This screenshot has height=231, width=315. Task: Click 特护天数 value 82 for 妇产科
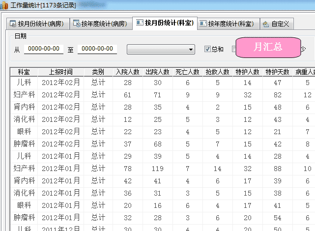point(278,95)
